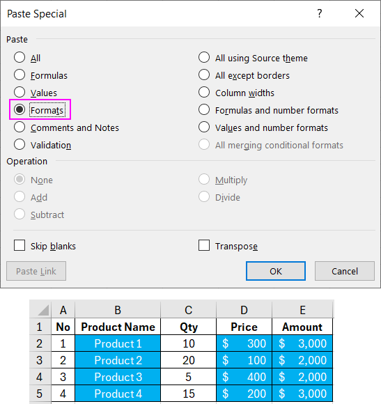This screenshot has width=381, height=404.
Task: Select the 'Product 3' cell
Action: [x=118, y=377]
